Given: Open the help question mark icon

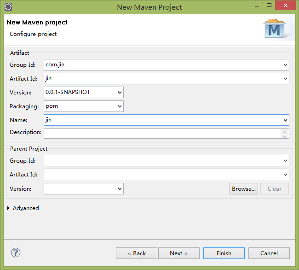Looking at the screenshot, I should (16, 253).
